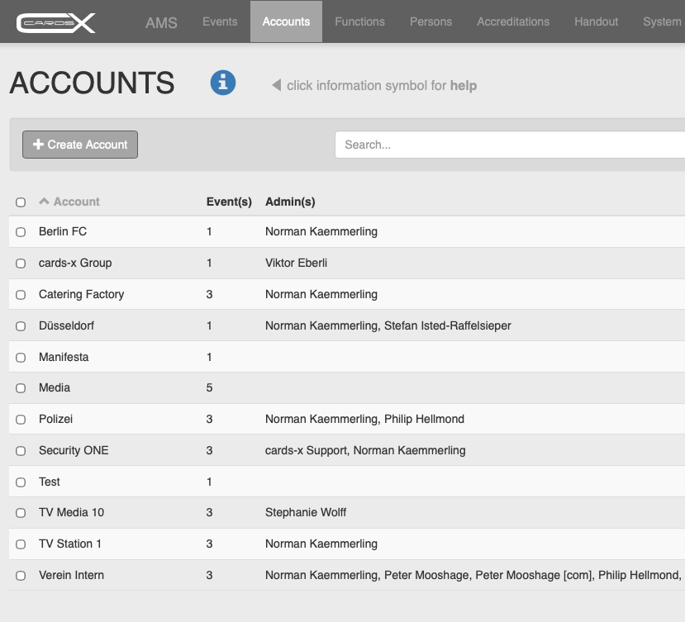Check the Polizei row checkbox
685x622 pixels.
point(21,420)
